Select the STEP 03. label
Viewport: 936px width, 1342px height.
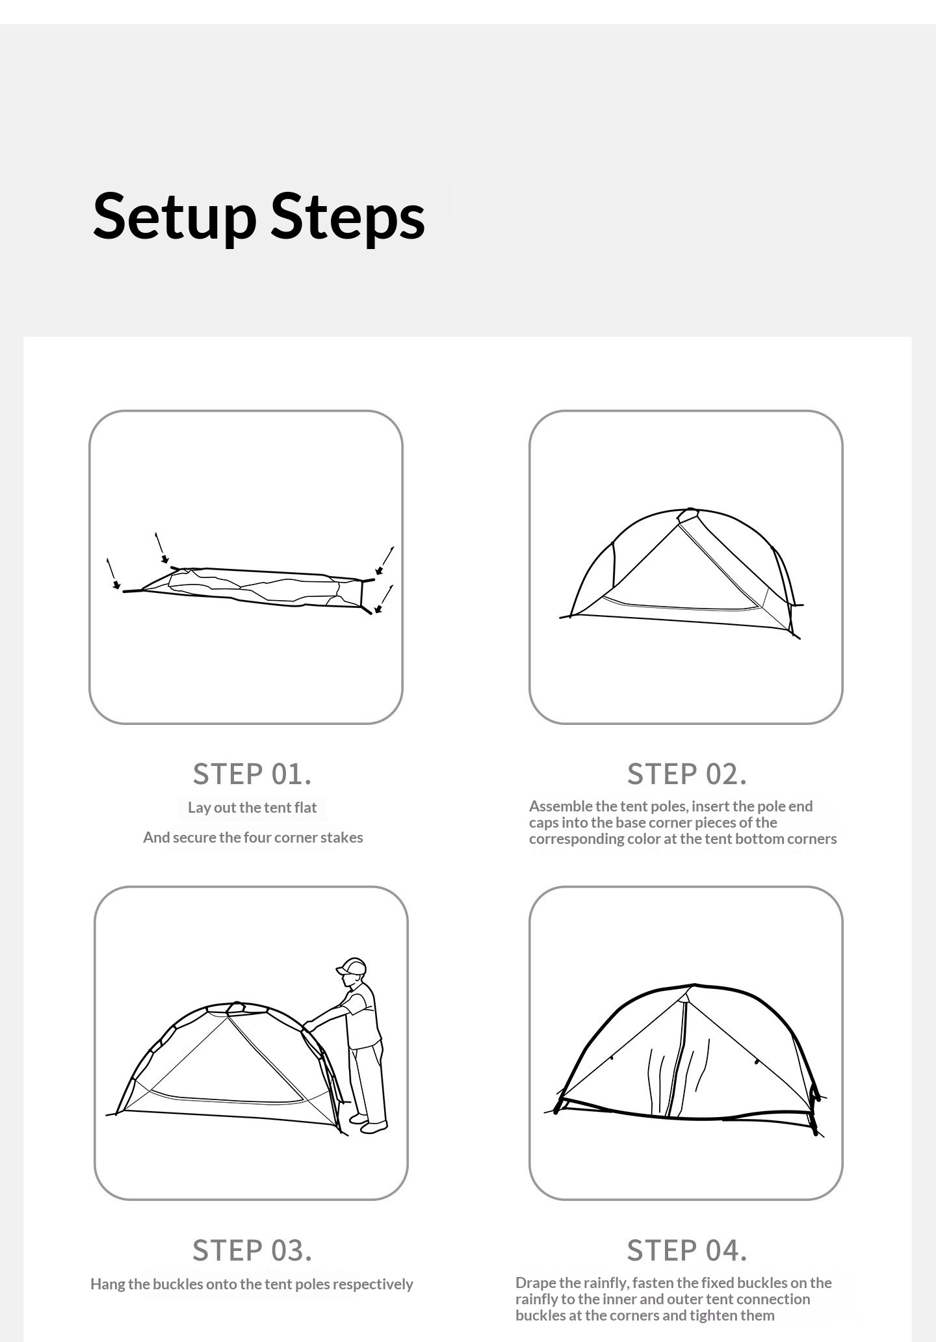(252, 1250)
